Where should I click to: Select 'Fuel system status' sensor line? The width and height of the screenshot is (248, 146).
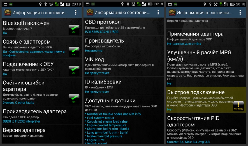[99, 118]
